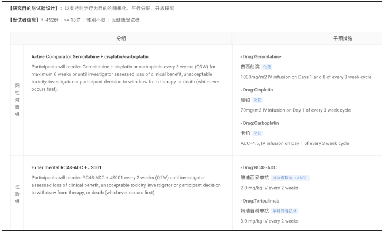Click the 化药 tag beside 卡铂
384x233 pixels.
pyautogui.click(x=257, y=133)
